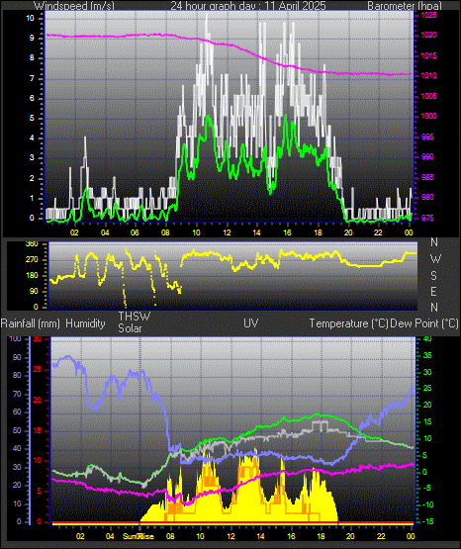Image resolution: width=461 pixels, height=549 pixels.
Task: Click humidity scale value 70
Action: tap(17, 395)
